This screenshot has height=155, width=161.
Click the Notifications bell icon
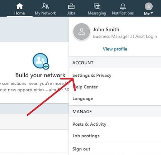point(123,6)
